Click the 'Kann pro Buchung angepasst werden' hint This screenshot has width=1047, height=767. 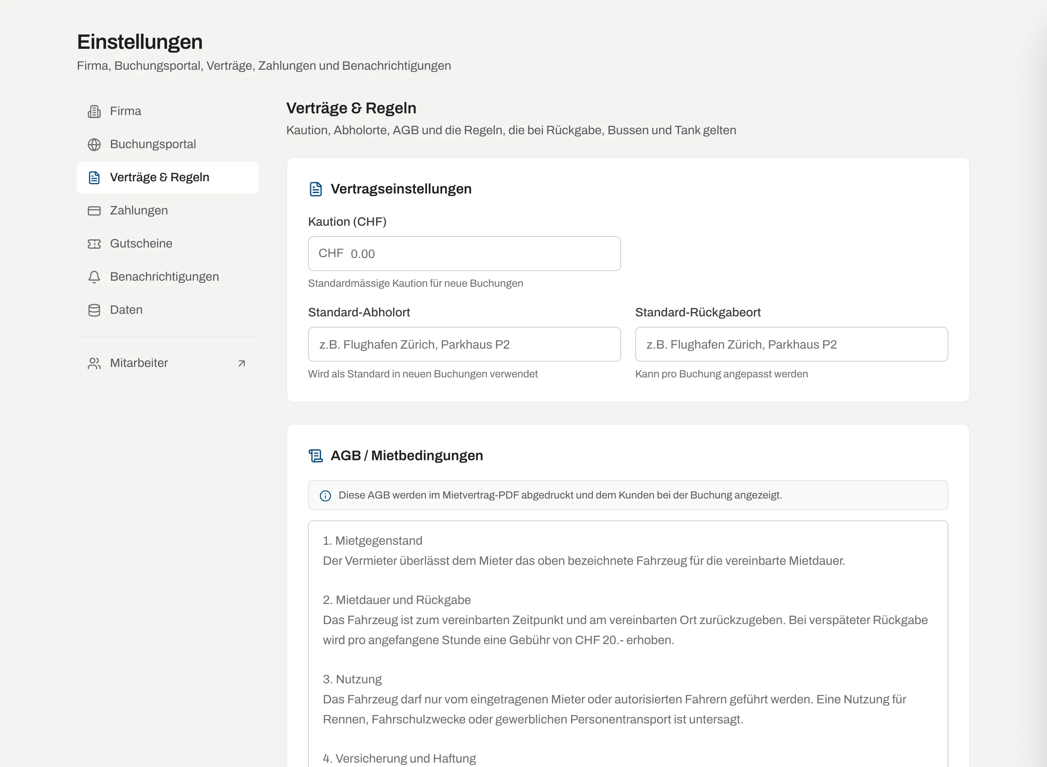[x=722, y=374]
